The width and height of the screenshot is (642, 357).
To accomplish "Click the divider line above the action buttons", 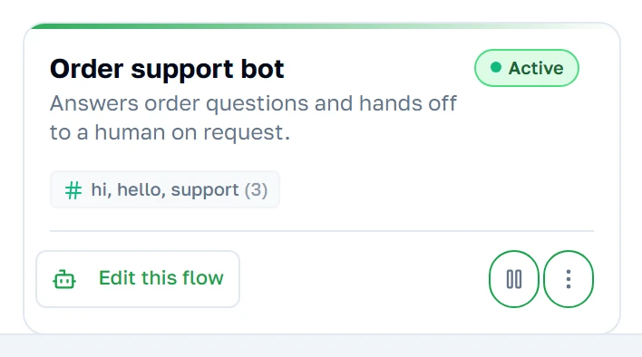I will click(x=322, y=231).
